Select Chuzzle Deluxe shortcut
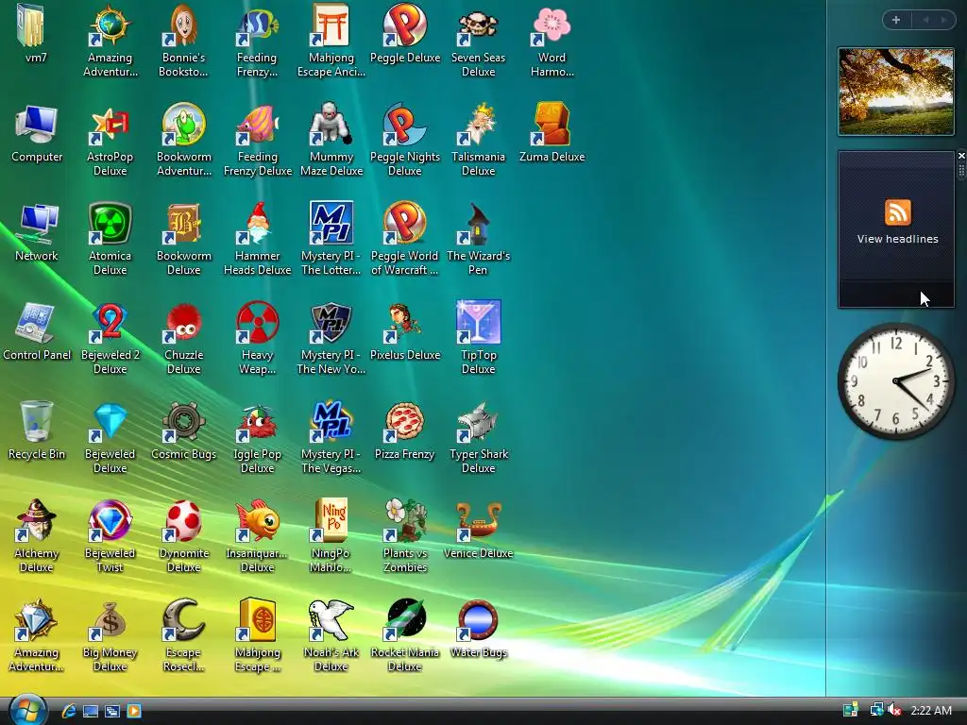Viewport: 967px width, 725px height. (183, 339)
